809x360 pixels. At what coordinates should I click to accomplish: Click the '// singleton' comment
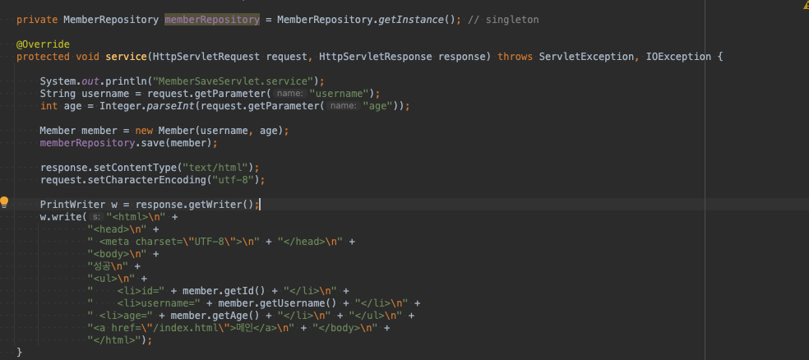503,20
